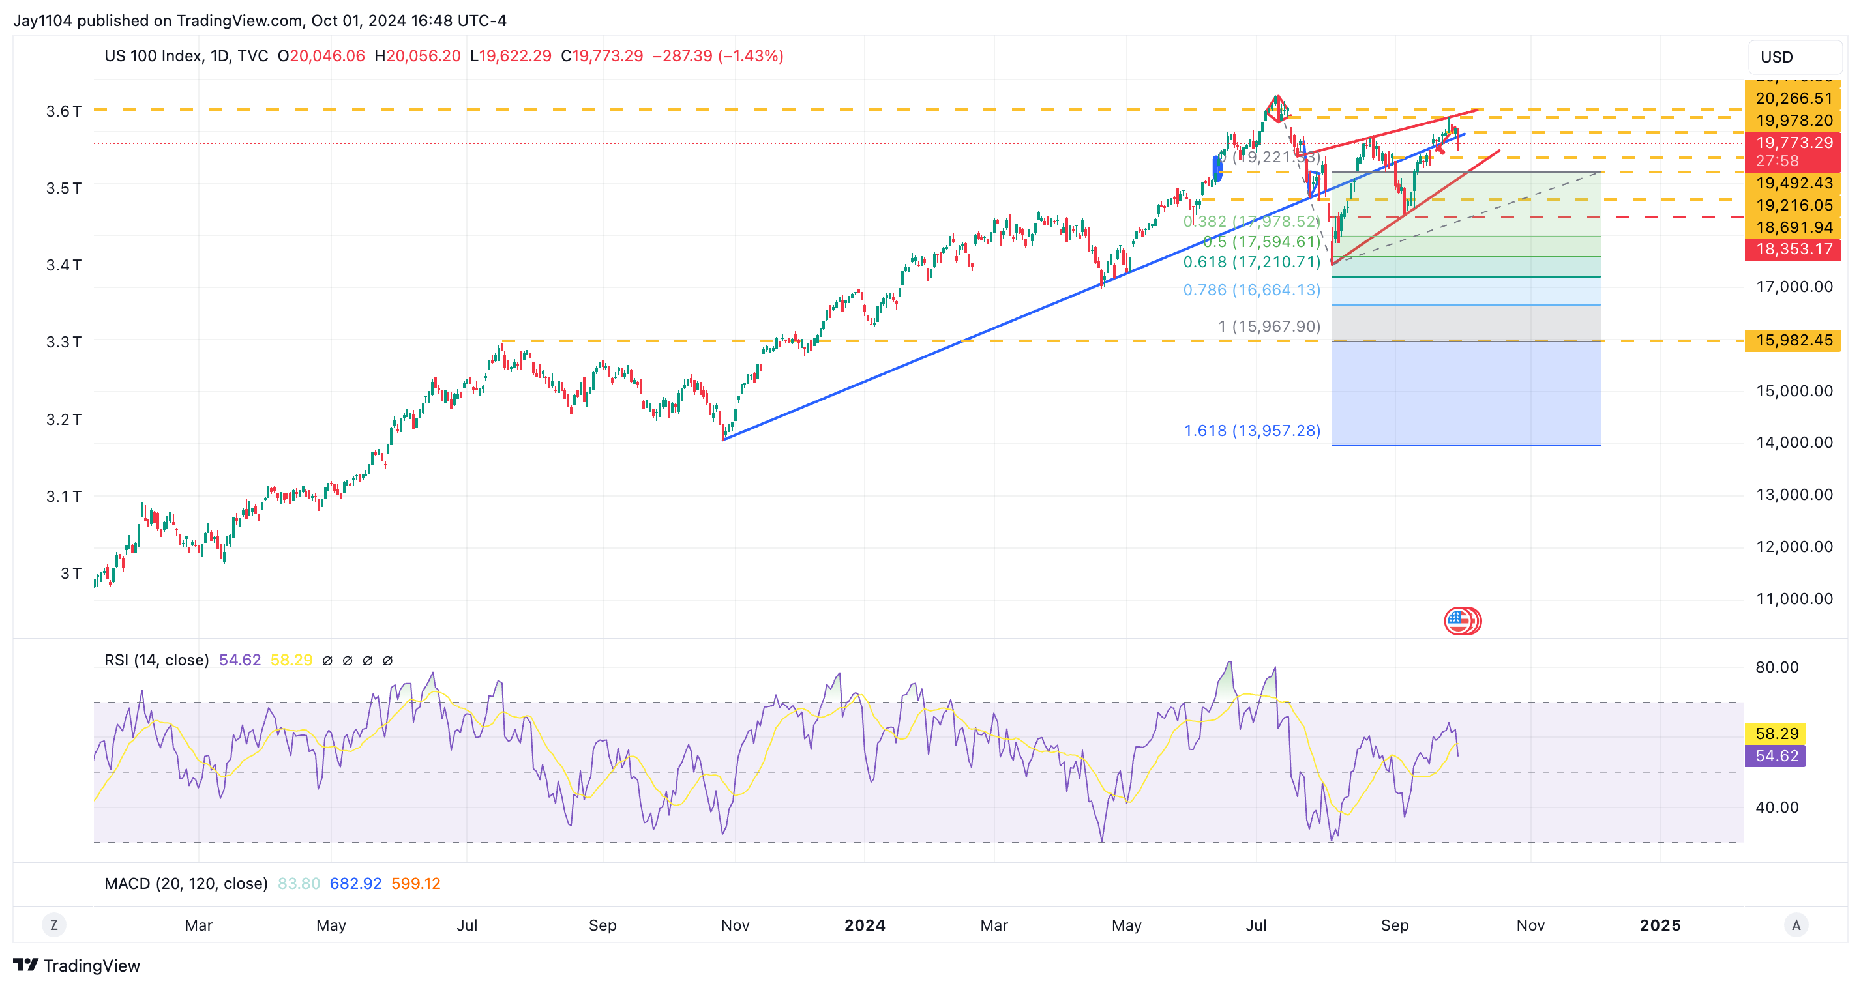Click the 14,000.00 tick on price axis
The image size is (1861, 988).
(1794, 442)
